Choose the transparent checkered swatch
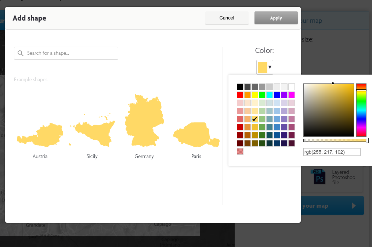The height and width of the screenshot is (247, 372). click(x=240, y=151)
